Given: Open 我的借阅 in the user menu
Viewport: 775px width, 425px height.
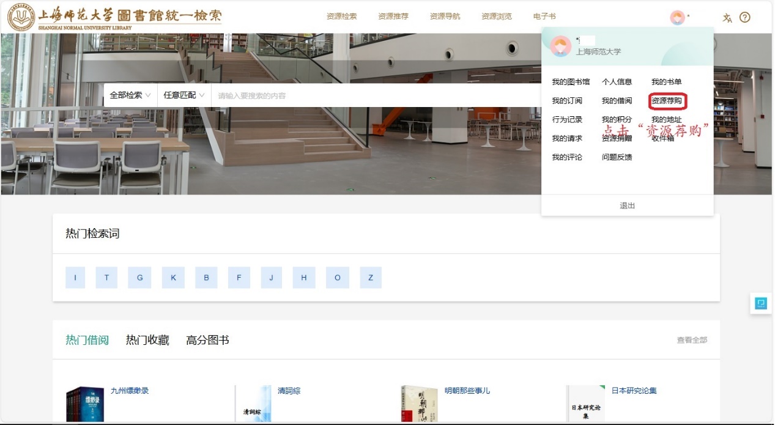Looking at the screenshot, I should pyautogui.click(x=617, y=101).
